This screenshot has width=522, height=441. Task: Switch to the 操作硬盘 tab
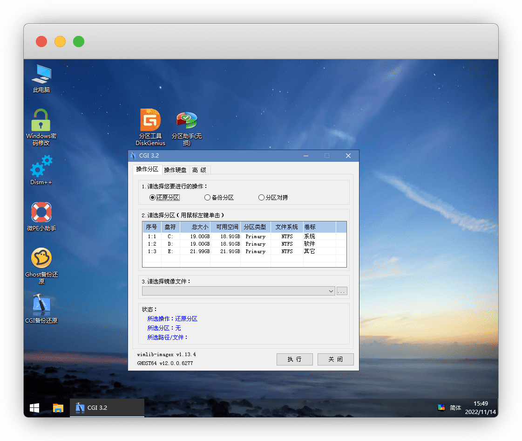(175, 170)
